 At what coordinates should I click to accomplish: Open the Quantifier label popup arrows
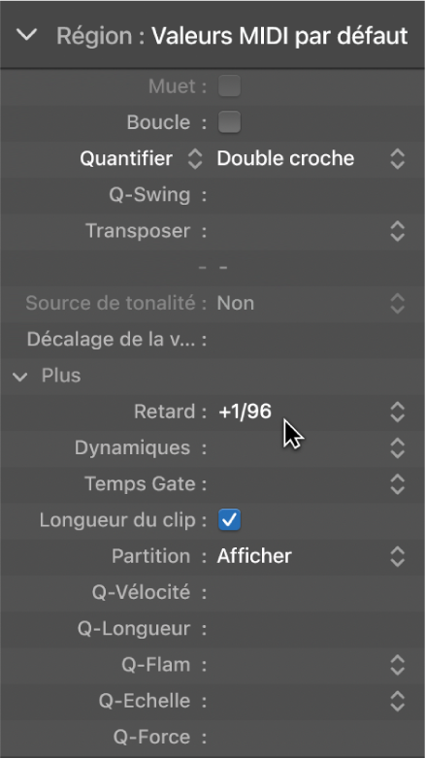pos(195,159)
